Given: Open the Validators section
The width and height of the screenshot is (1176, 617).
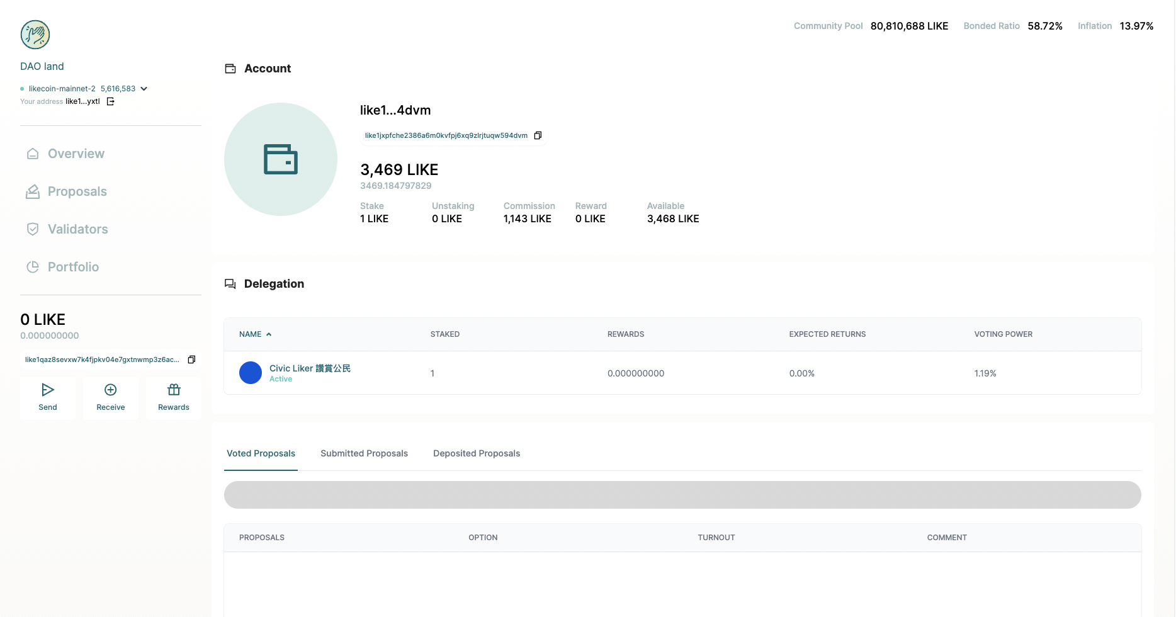Looking at the screenshot, I should click(77, 229).
